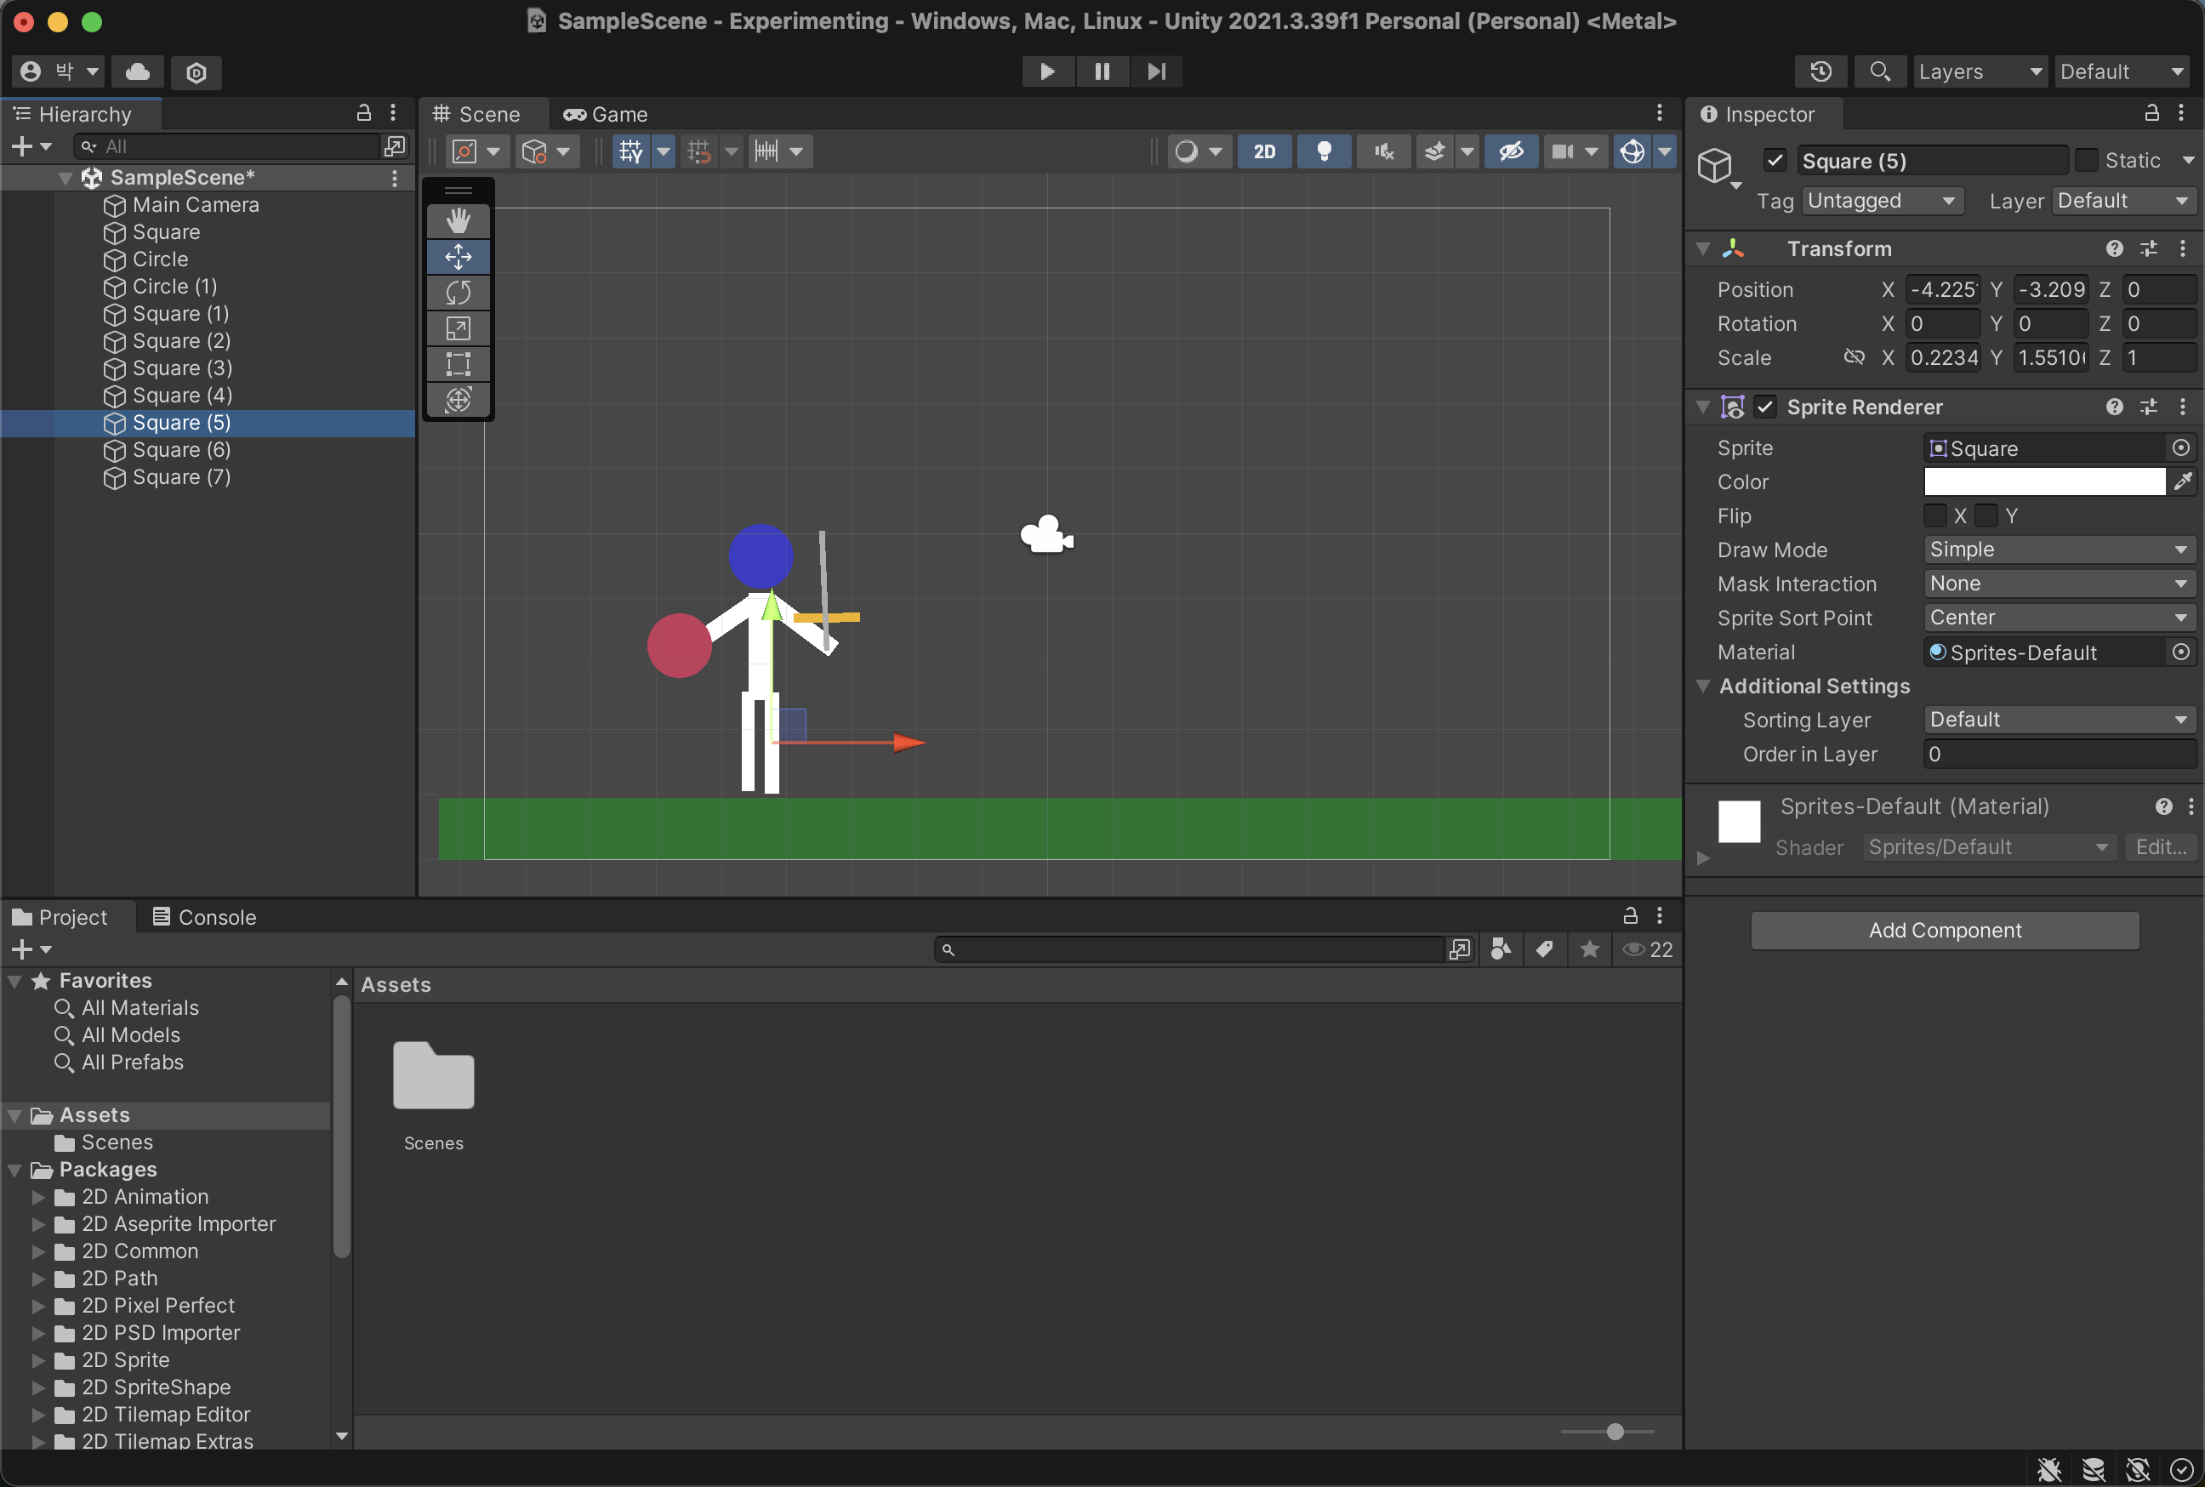Select the Rotate tool
This screenshot has width=2205, height=1487.
(x=458, y=292)
